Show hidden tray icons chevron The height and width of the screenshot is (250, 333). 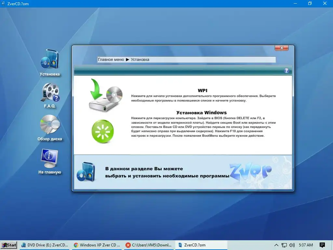(276, 245)
